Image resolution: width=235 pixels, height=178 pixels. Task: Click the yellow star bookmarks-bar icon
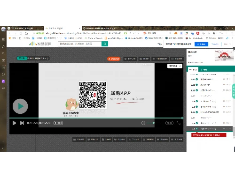click(10, 38)
